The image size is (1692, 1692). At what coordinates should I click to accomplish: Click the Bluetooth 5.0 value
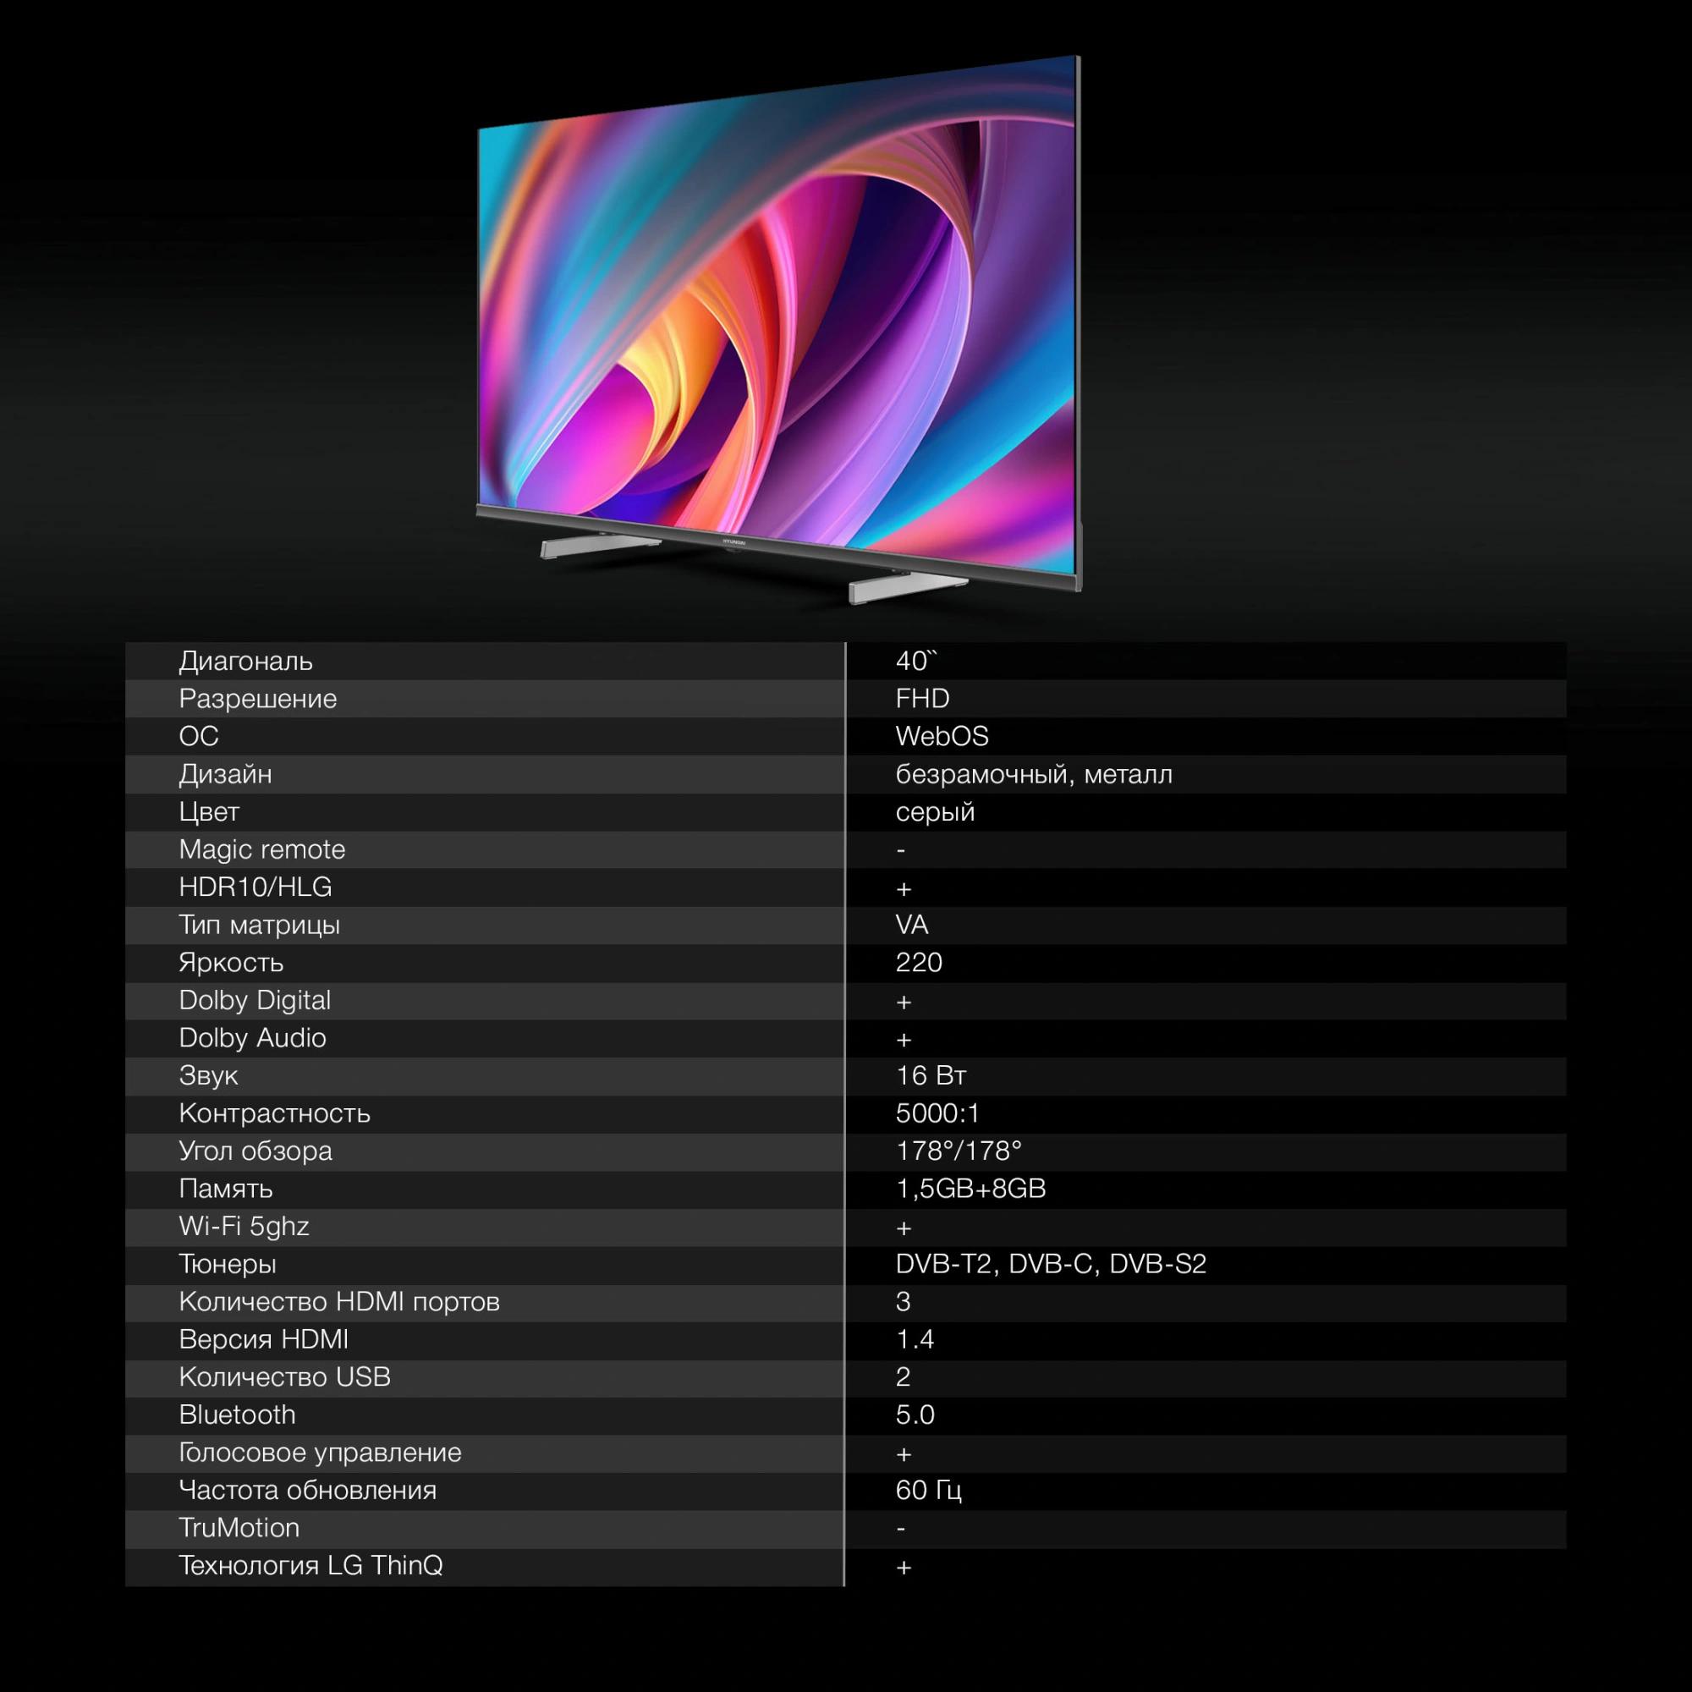tap(915, 1415)
